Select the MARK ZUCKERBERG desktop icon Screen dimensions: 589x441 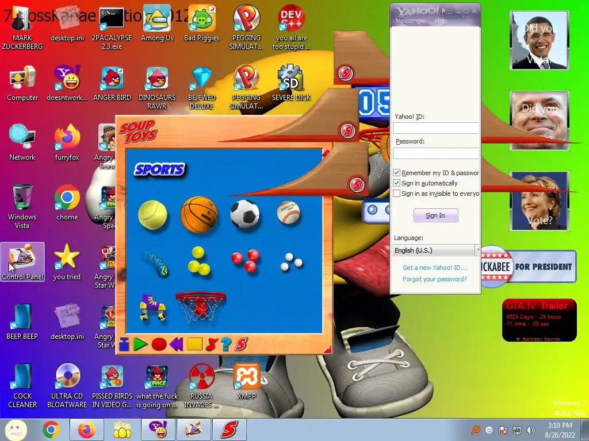(22, 28)
